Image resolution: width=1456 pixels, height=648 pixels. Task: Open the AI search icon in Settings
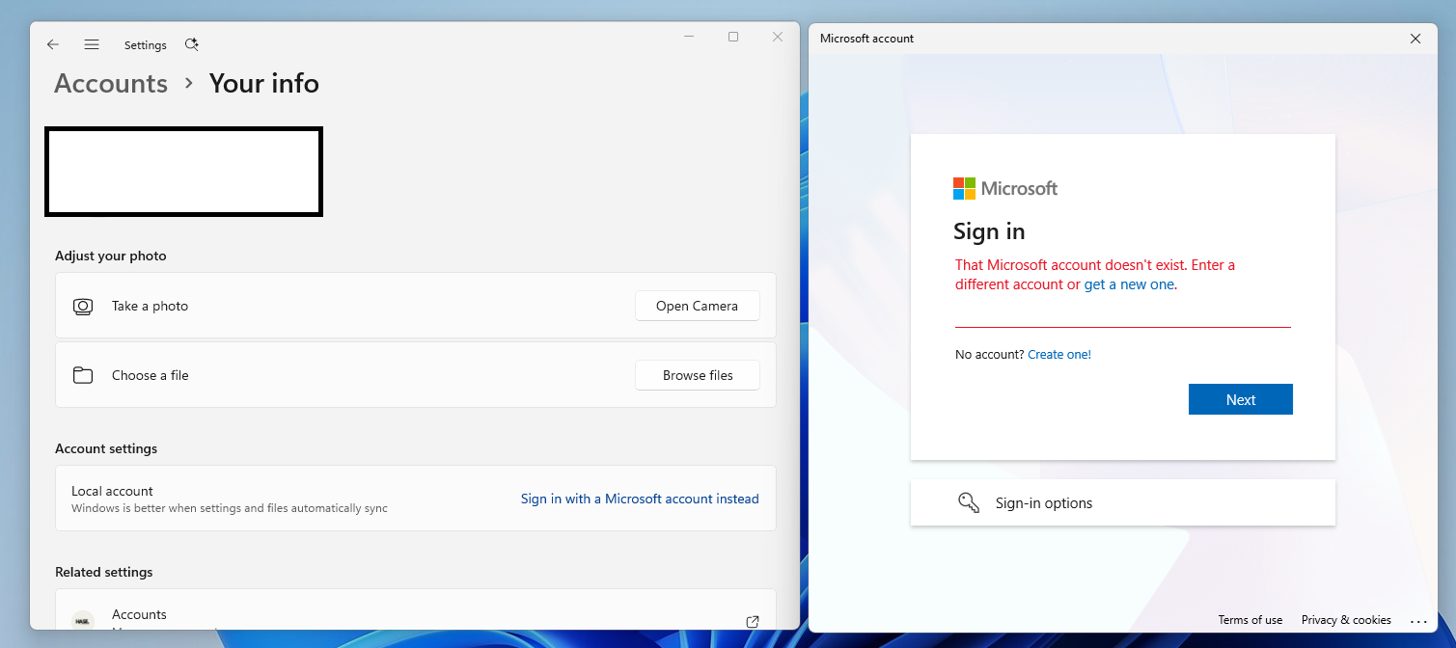192,44
